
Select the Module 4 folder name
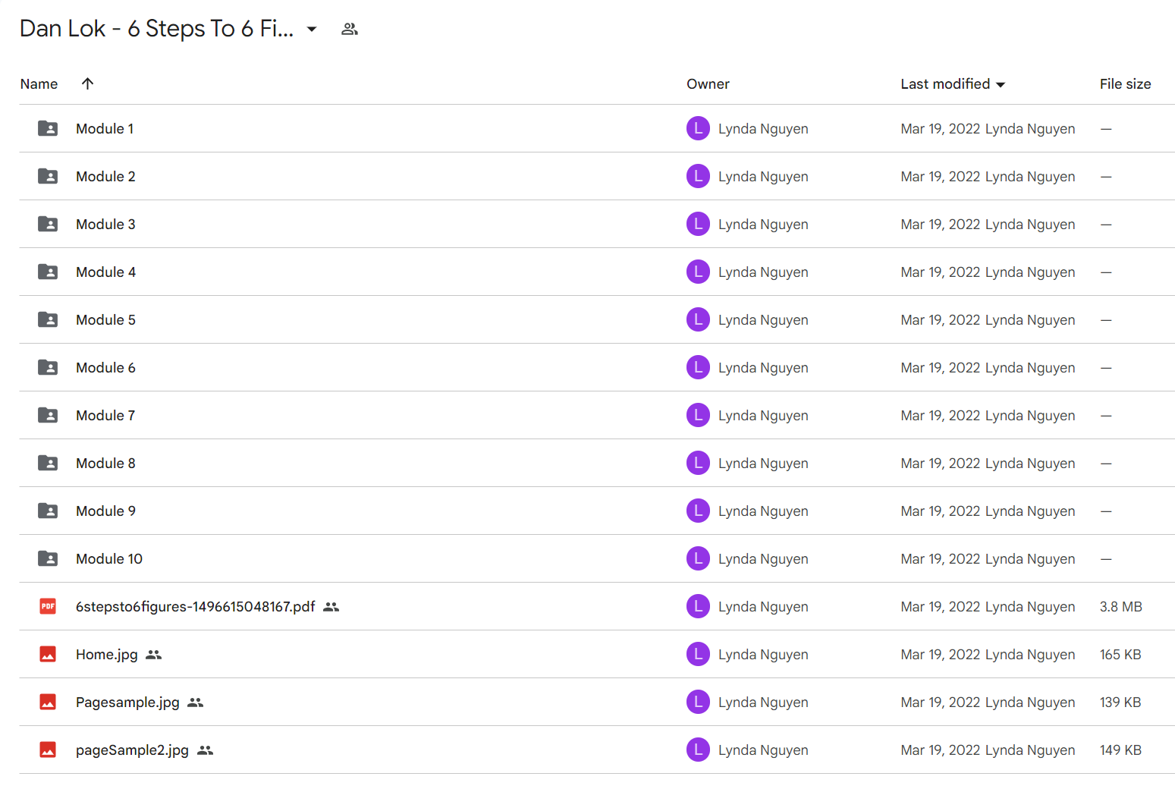tap(105, 272)
